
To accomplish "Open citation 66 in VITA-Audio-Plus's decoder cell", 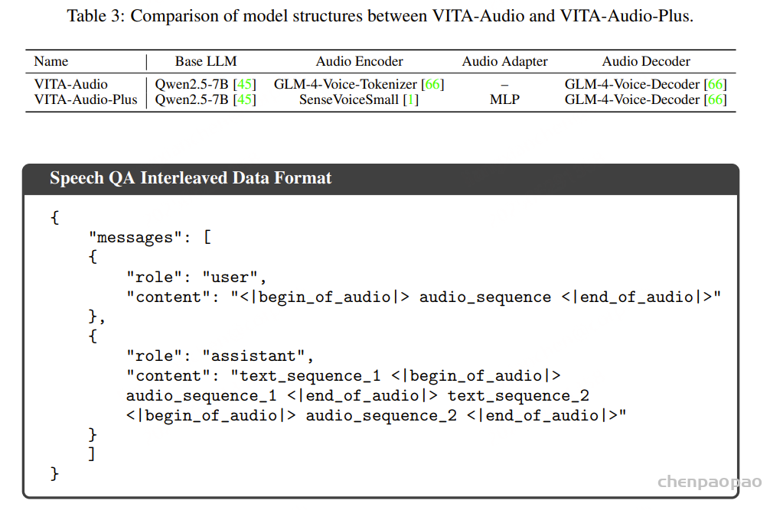I will [715, 99].
